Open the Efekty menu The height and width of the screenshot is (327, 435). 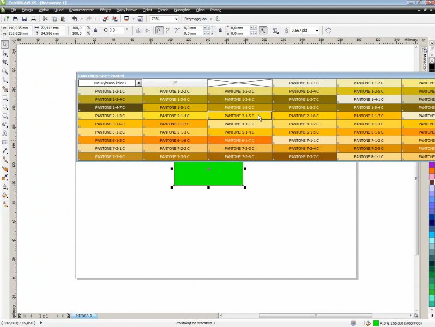point(105,10)
